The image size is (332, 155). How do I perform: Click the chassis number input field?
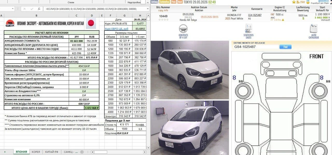[x=256, y=47]
